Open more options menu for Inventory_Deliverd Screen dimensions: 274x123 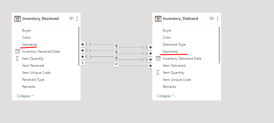(218, 19)
